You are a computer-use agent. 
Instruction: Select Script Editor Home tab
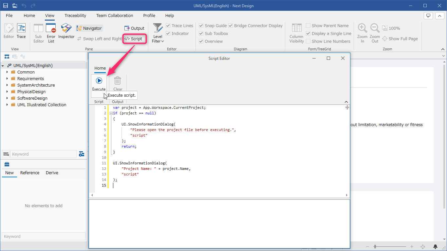[x=100, y=68]
